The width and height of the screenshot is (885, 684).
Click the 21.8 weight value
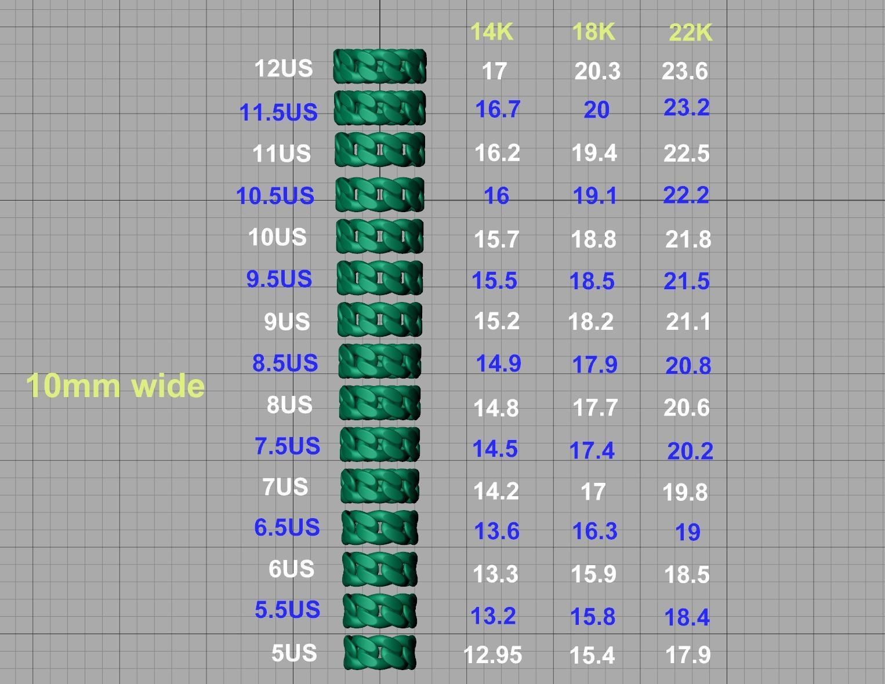(688, 239)
